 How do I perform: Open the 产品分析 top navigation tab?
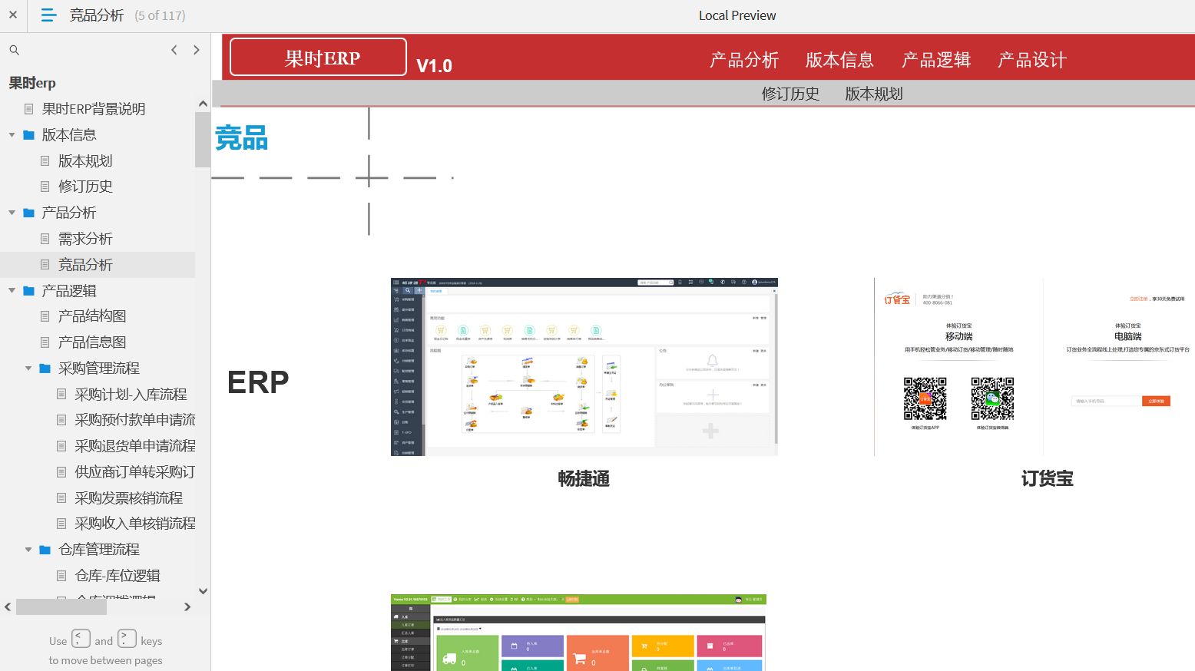click(x=743, y=60)
